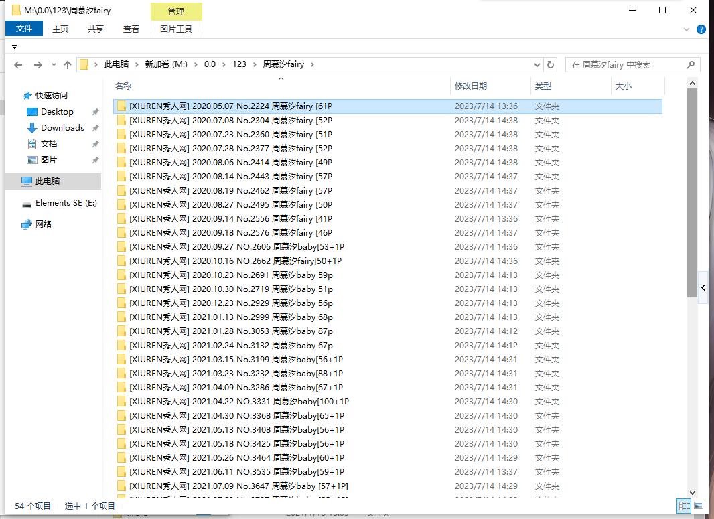Open the Quick Access Toolbar customize dropdown
The width and height of the screenshot is (714, 519).
click(15, 47)
